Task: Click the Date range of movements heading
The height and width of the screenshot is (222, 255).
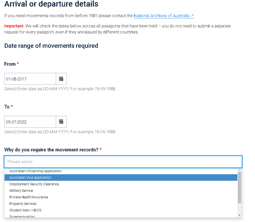Action: tap(51, 46)
